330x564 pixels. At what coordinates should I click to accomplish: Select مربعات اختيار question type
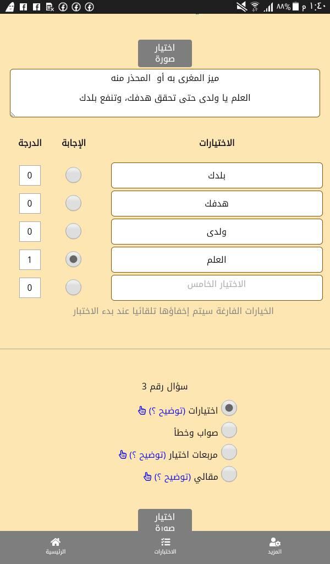tap(229, 452)
